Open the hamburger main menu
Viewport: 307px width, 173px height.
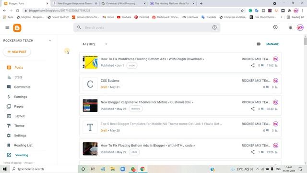click(x=7, y=27)
